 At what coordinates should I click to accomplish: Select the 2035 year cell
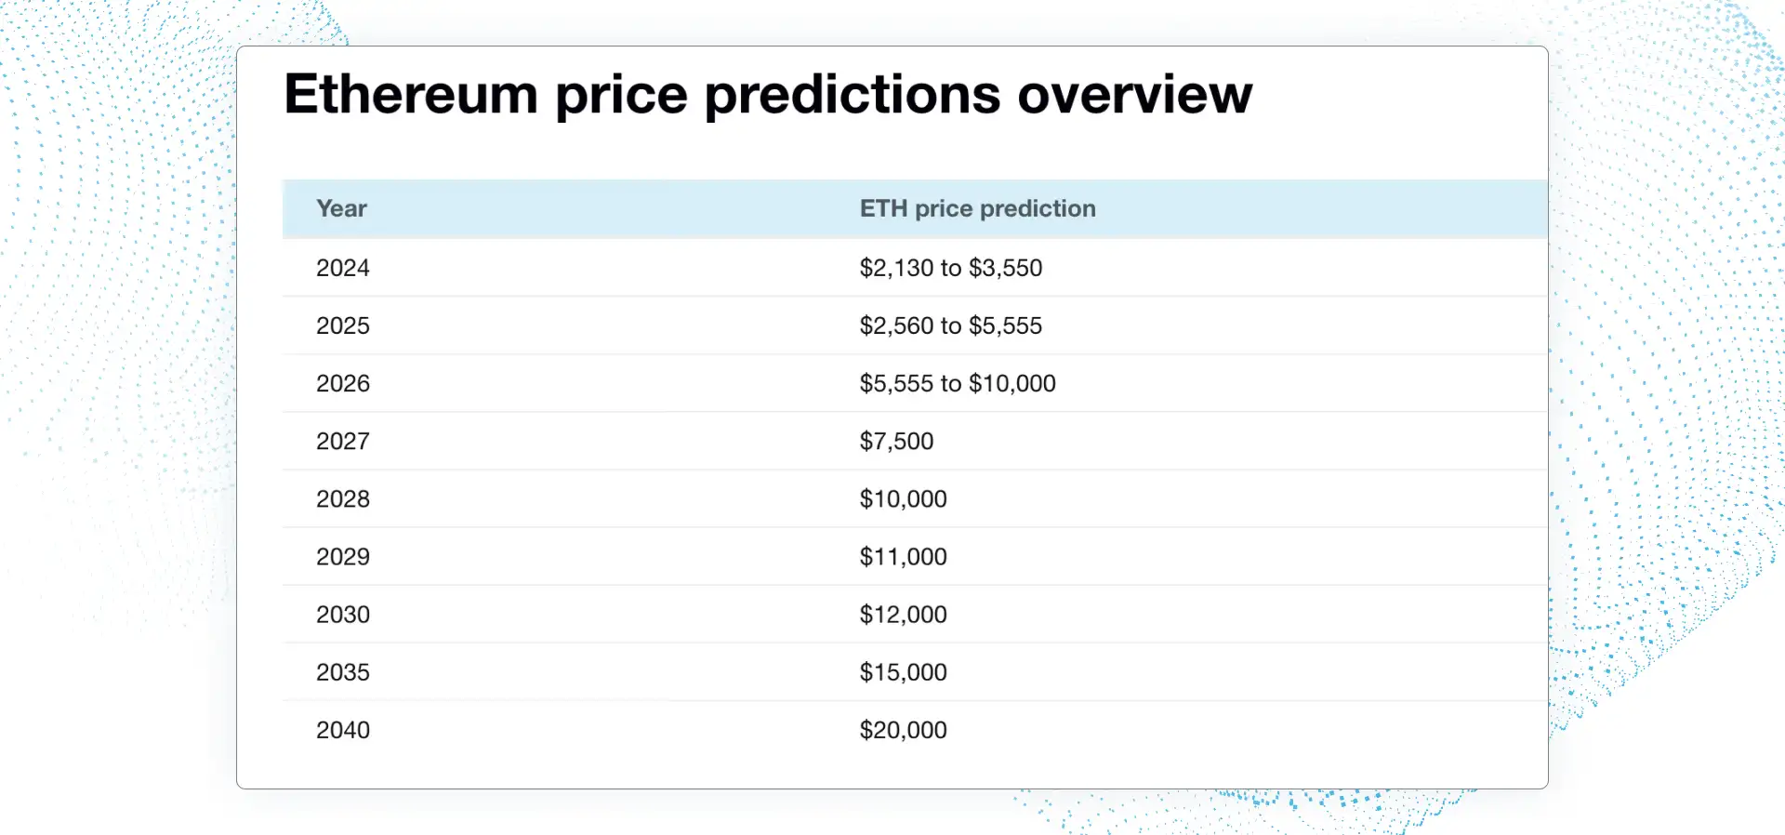[x=343, y=672]
